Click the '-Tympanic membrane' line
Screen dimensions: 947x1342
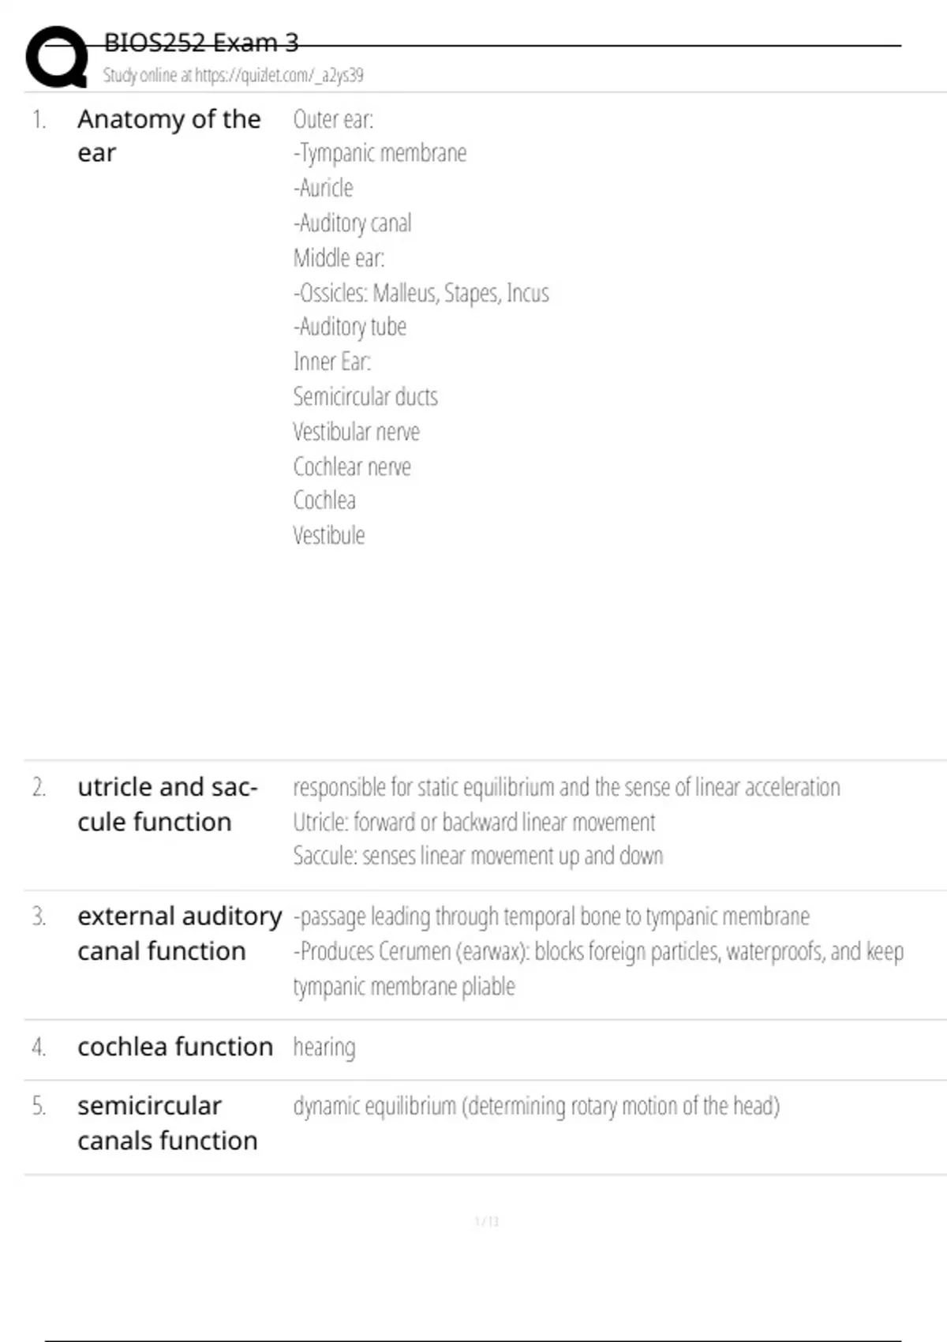380,153
